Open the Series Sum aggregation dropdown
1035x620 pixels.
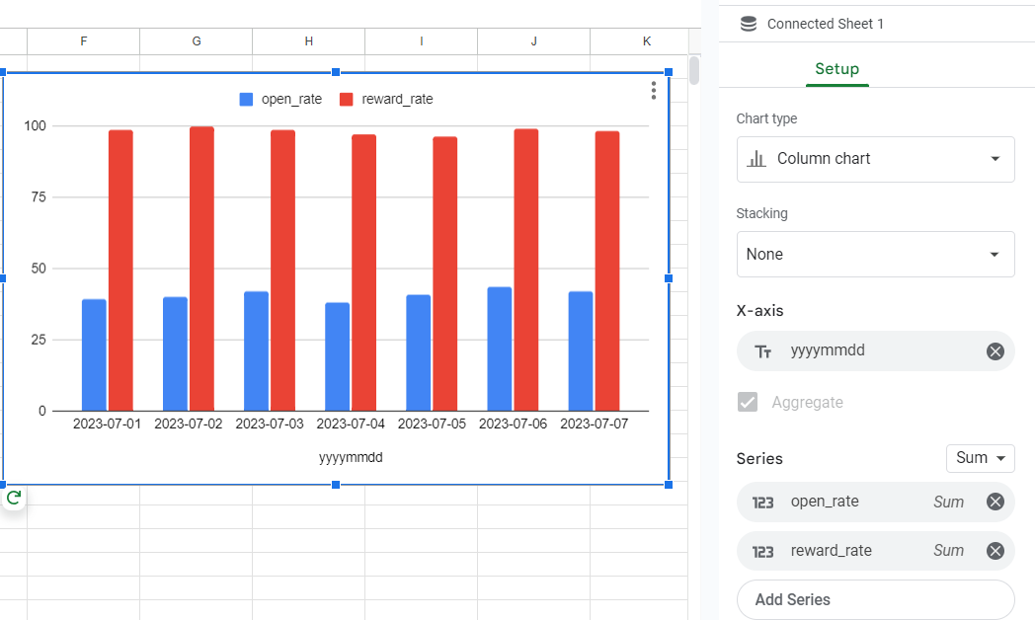(x=981, y=458)
